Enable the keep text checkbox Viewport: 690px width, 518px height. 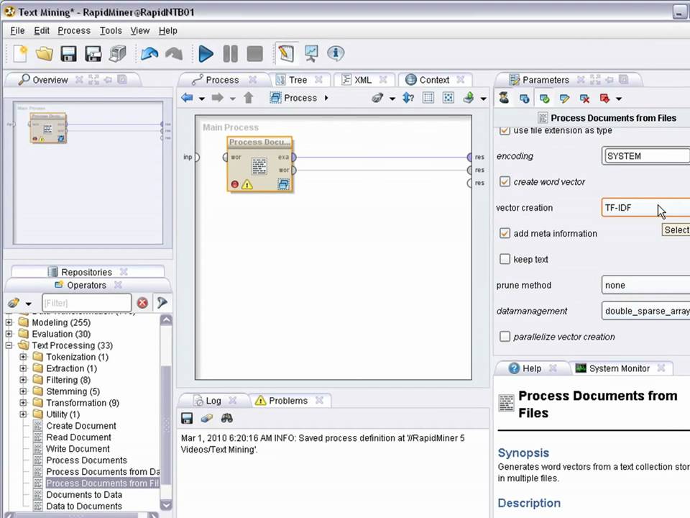(505, 259)
